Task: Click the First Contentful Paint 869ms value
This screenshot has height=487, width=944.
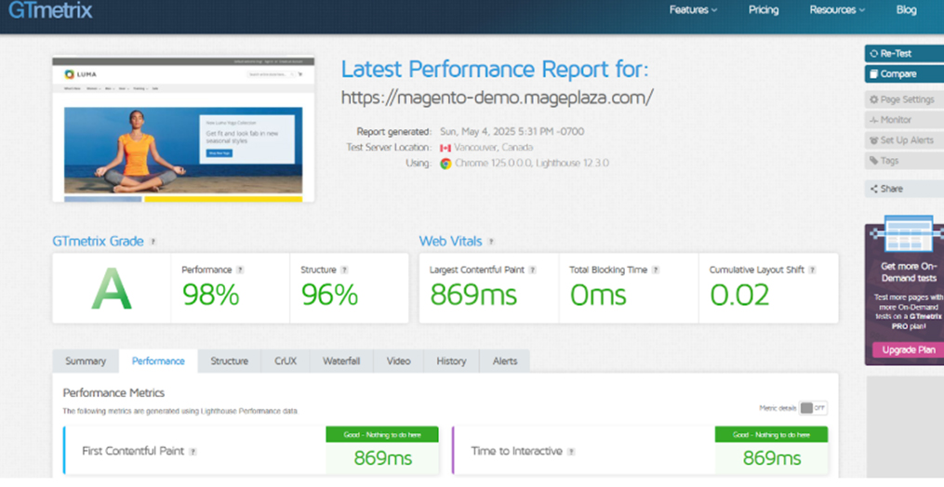Action: pos(383,458)
